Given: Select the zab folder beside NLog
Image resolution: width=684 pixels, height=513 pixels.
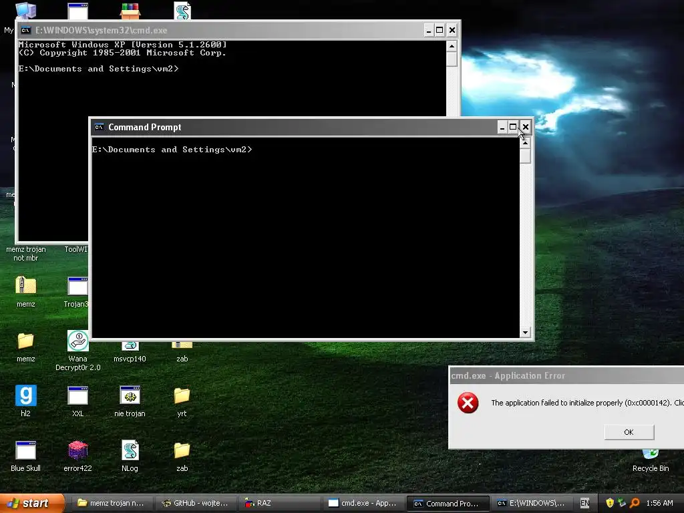Looking at the screenshot, I should tap(182, 450).
